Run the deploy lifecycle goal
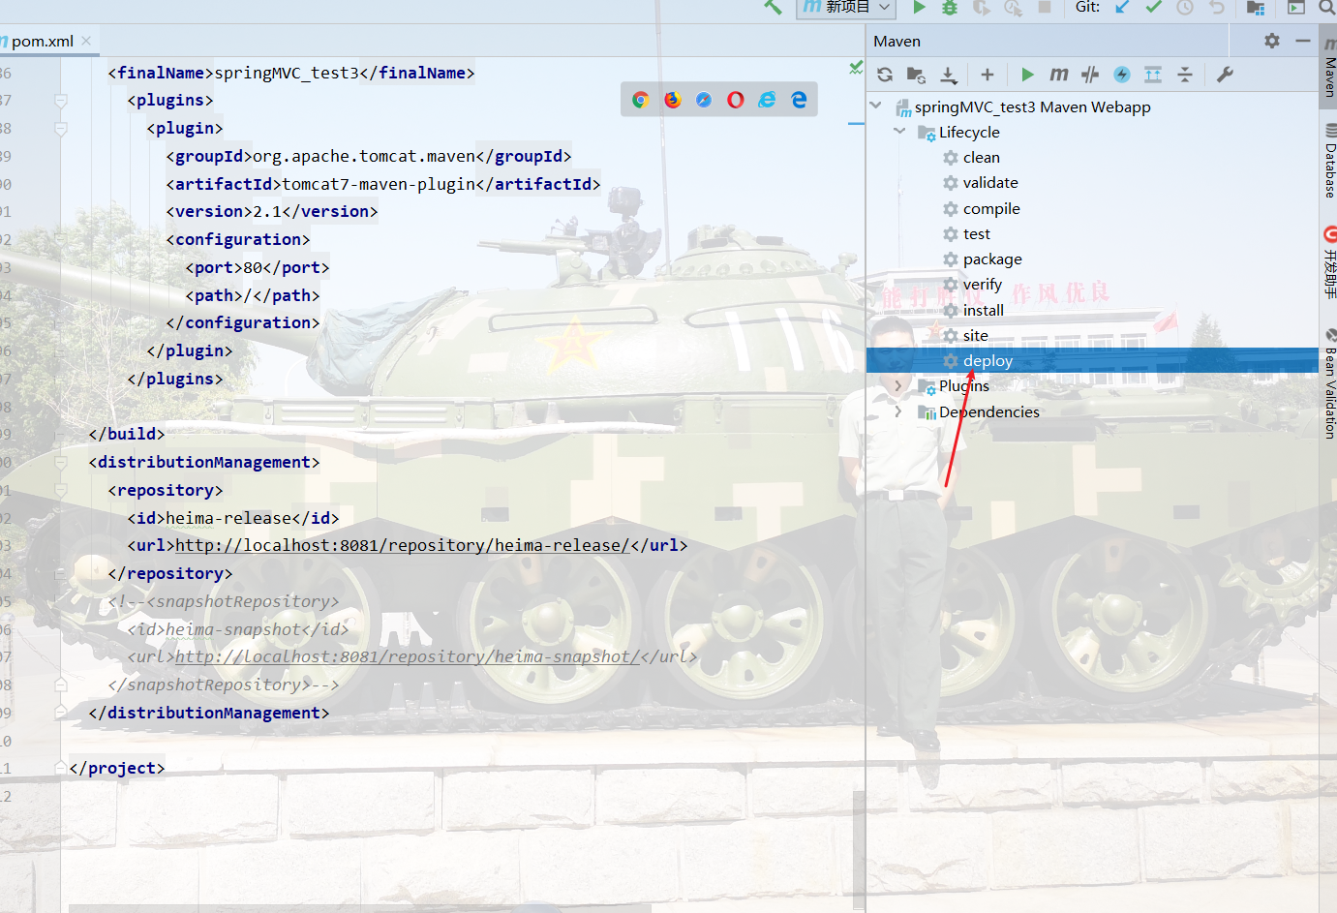 click(988, 360)
